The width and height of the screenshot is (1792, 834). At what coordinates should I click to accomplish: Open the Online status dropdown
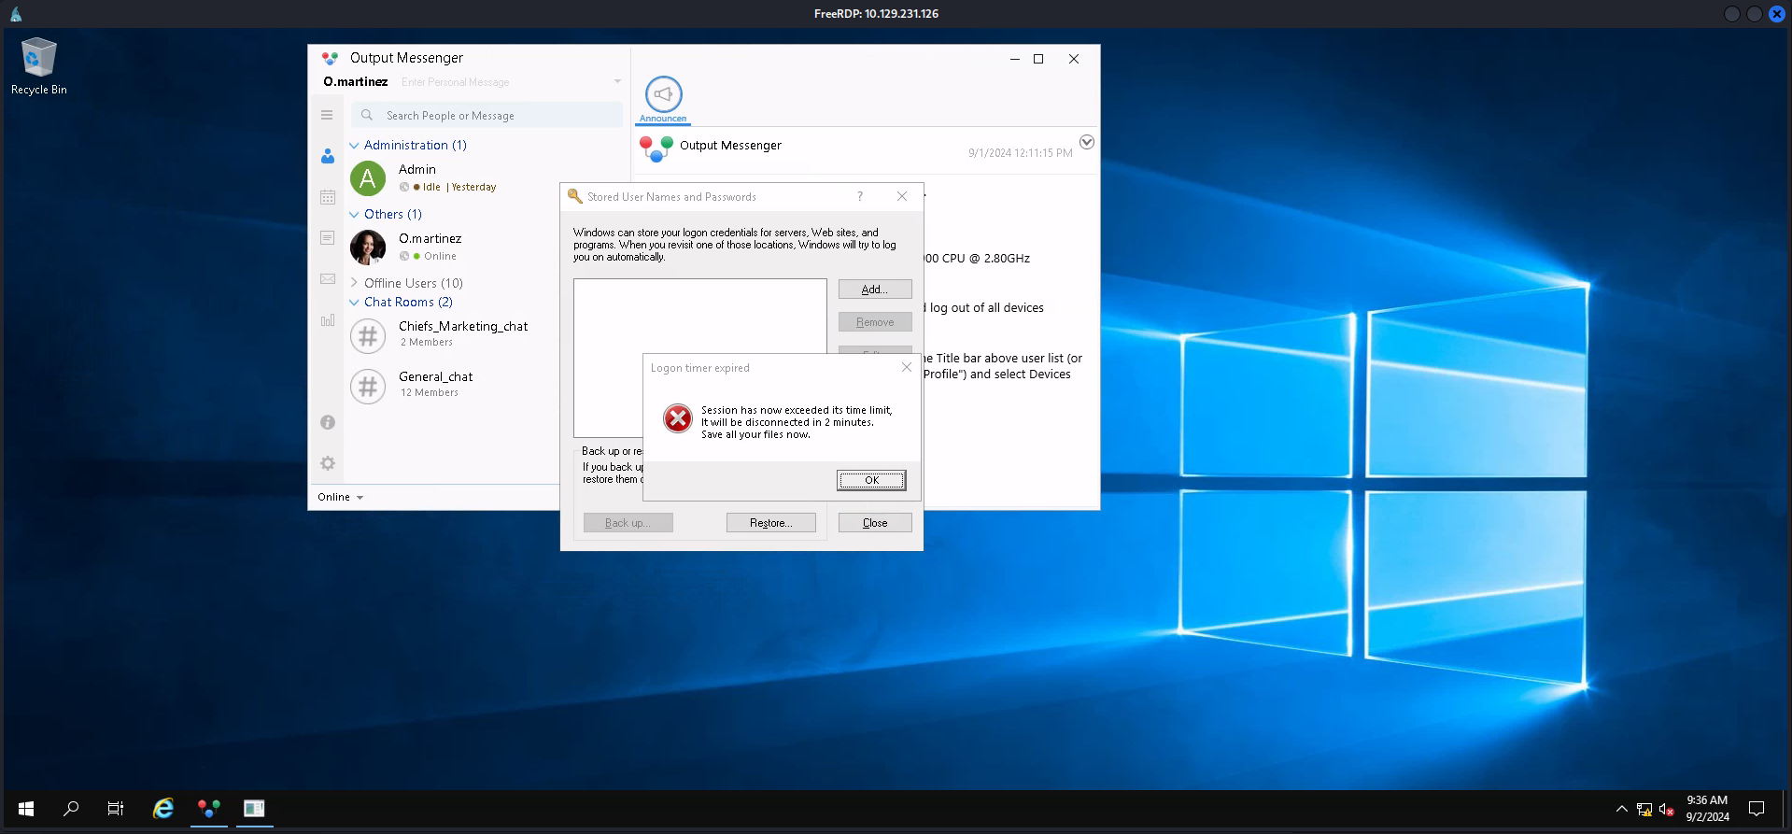[341, 497]
